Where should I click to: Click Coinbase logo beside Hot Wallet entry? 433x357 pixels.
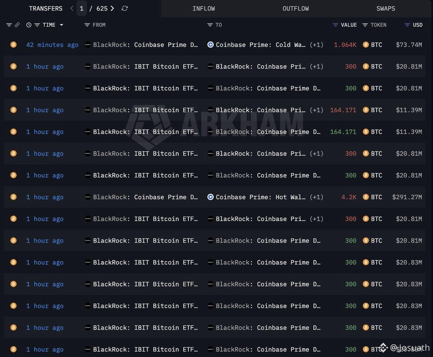tap(210, 197)
